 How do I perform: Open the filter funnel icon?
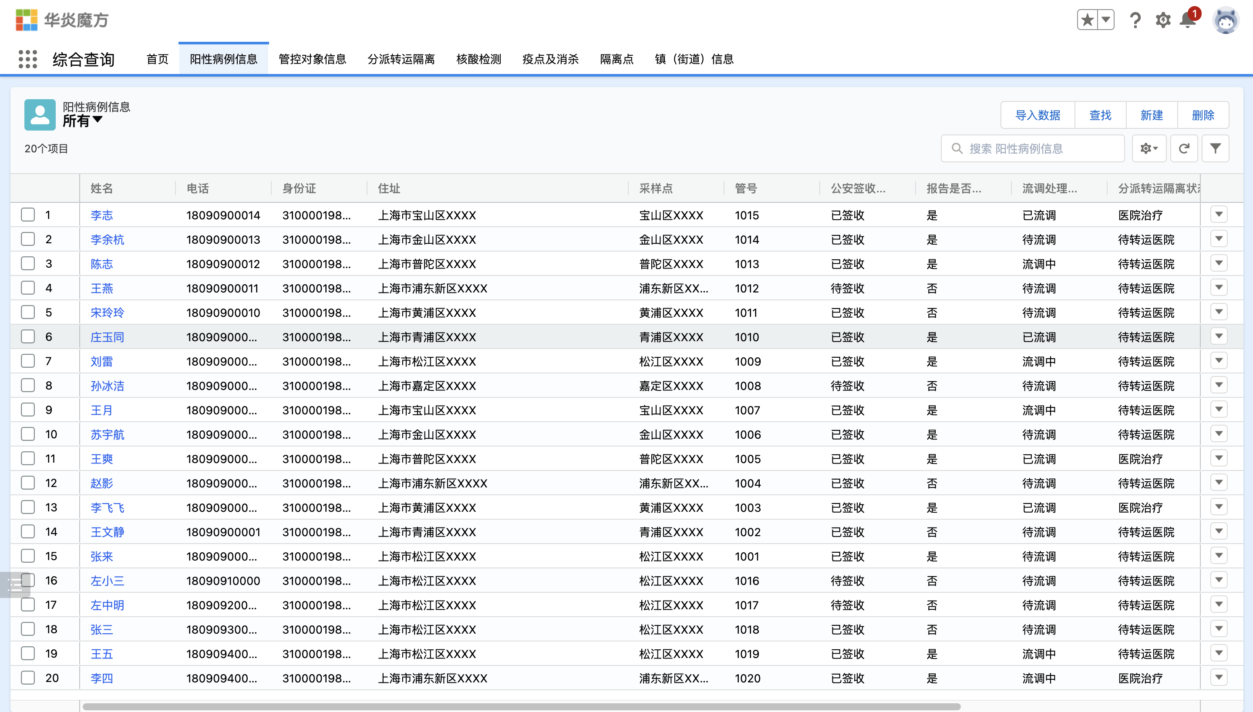click(1216, 148)
